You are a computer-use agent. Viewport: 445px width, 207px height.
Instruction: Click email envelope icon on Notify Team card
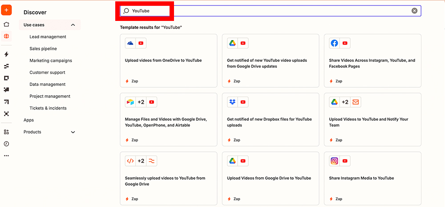[355, 102]
